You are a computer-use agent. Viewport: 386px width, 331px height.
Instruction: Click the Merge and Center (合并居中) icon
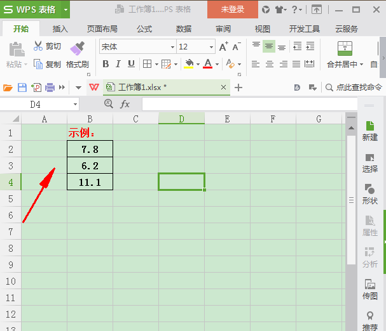(345, 48)
